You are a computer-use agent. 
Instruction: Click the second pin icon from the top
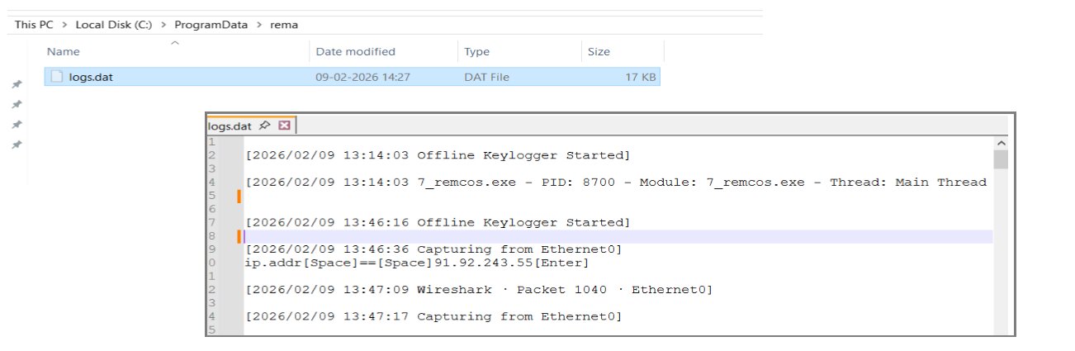click(x=16, y=105)
